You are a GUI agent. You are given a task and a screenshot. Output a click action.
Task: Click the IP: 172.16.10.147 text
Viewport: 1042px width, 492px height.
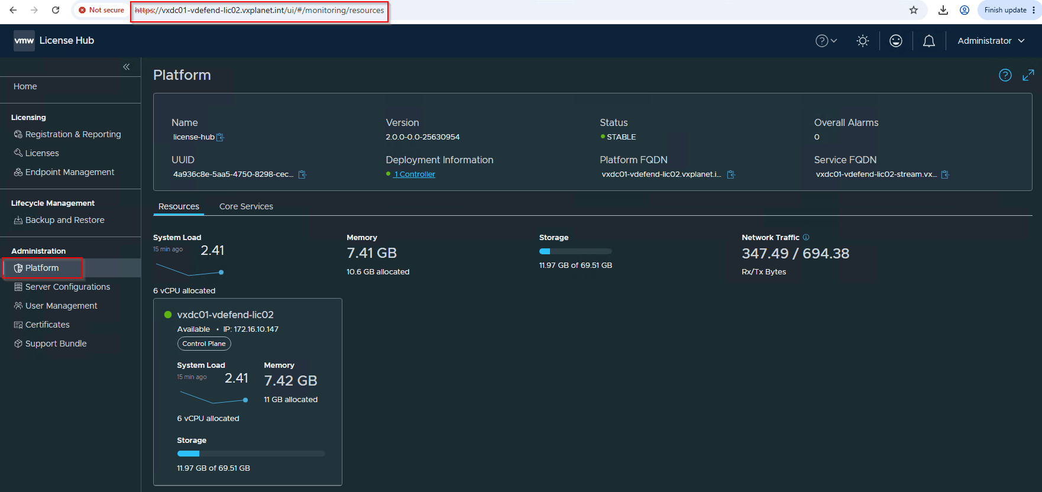(x=251, y=329)
